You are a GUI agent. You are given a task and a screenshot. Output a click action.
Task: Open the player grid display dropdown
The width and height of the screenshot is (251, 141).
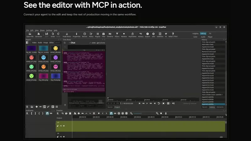click(168, 103)
